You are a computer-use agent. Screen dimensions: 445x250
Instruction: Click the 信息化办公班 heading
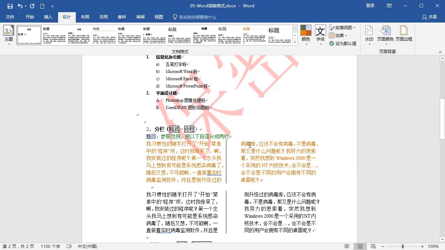pyautogui.click(x=169, y=57)
